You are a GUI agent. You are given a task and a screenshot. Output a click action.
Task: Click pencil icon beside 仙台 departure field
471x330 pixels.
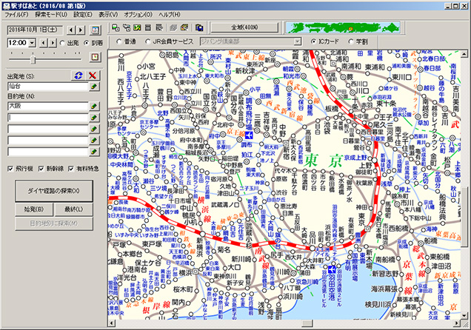point(94,87)
